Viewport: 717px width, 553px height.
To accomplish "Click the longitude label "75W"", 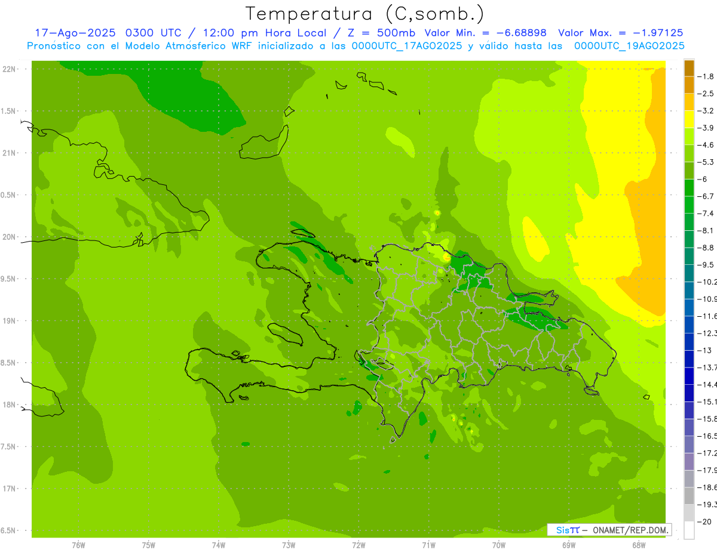I will (x=149, y=545).
